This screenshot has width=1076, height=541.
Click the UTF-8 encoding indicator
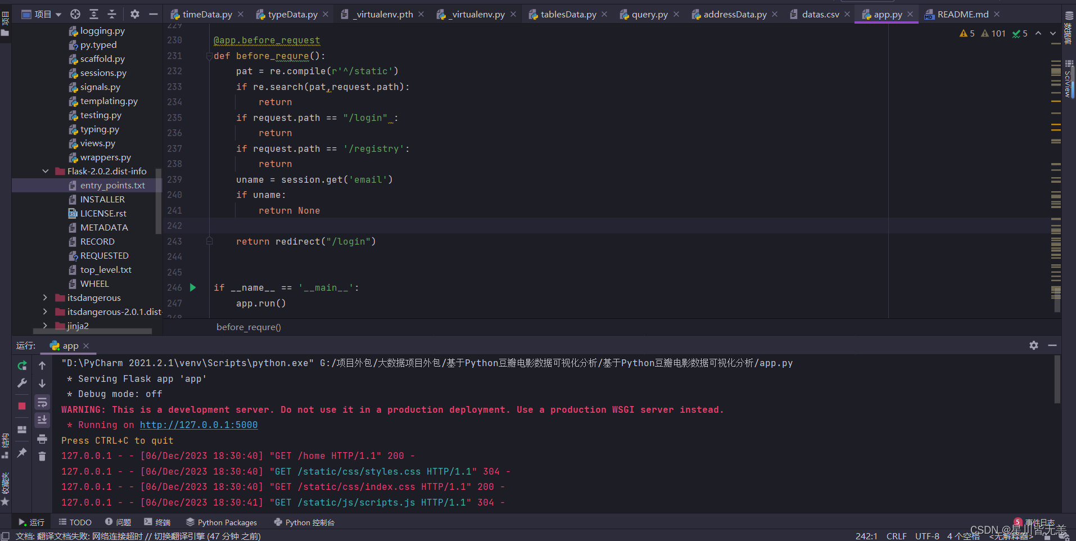(927, 536)
